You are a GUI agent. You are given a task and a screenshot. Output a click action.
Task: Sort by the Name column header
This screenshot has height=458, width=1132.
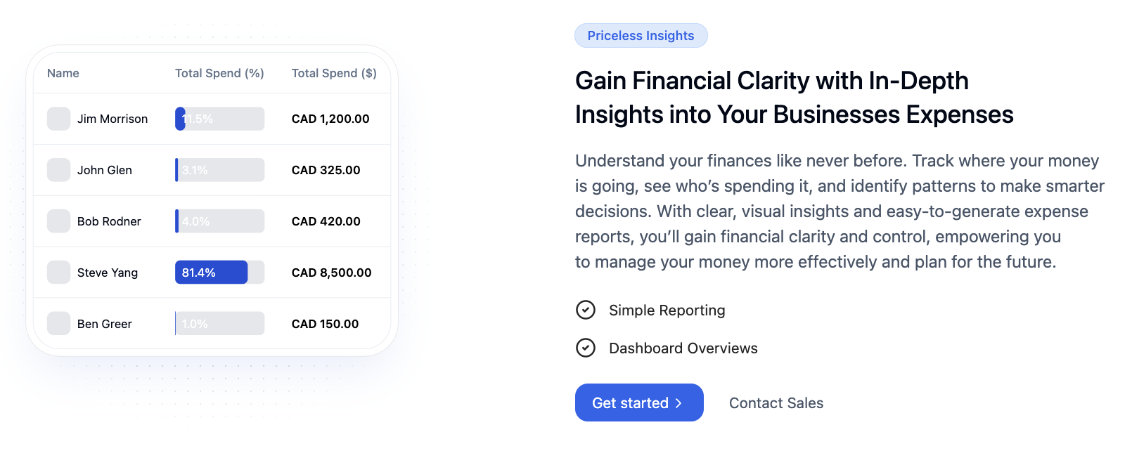click(x=63, y=73)
